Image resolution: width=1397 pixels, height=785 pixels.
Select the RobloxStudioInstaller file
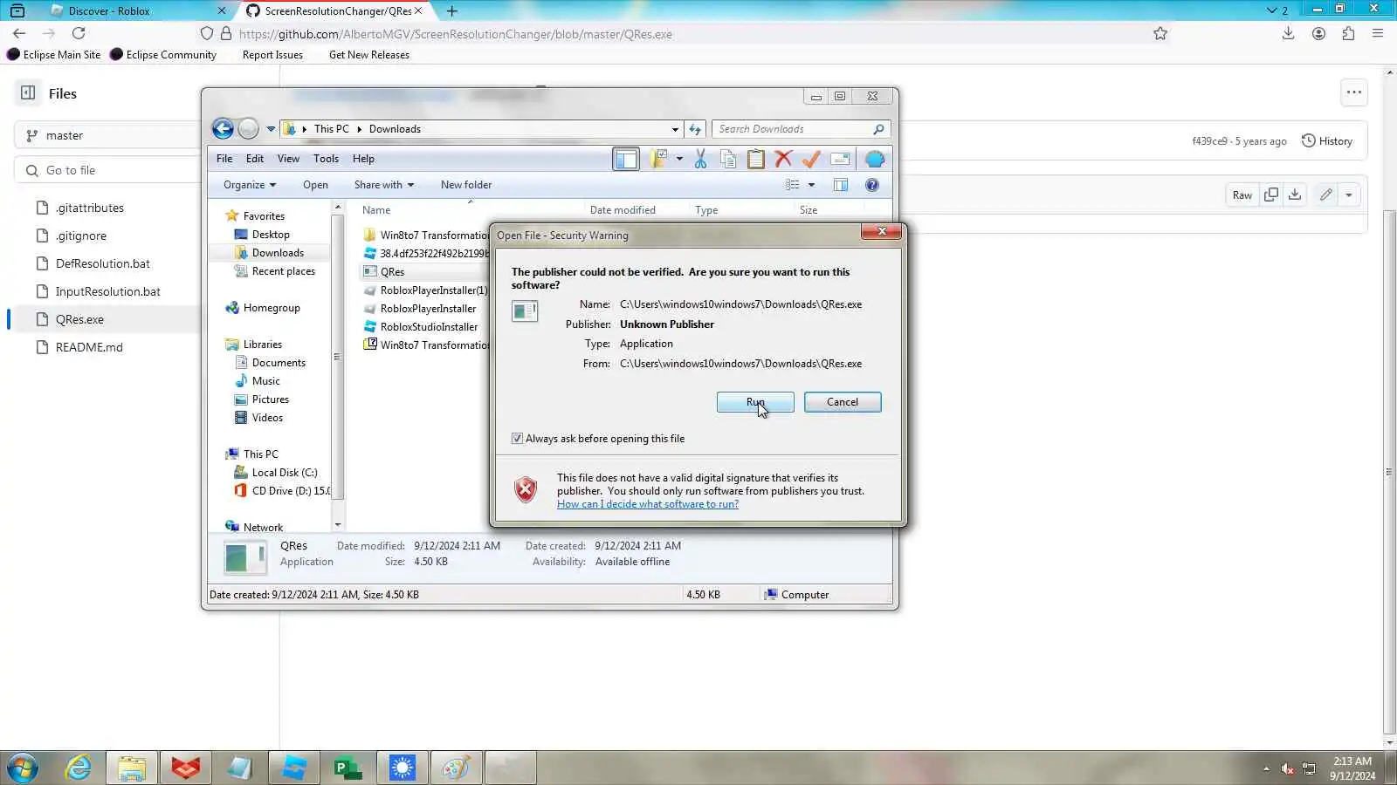pos(429,327)
